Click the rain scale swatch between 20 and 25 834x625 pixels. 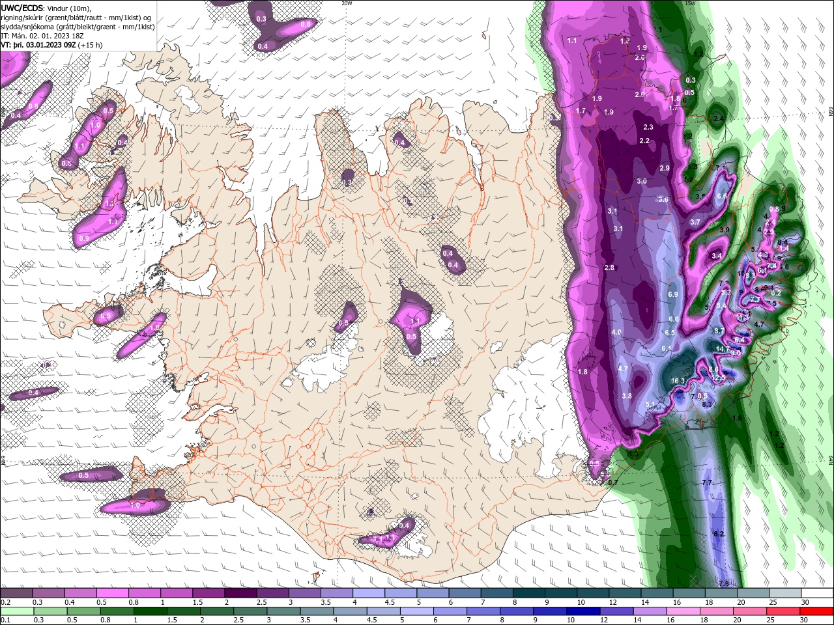coord(750,611)
